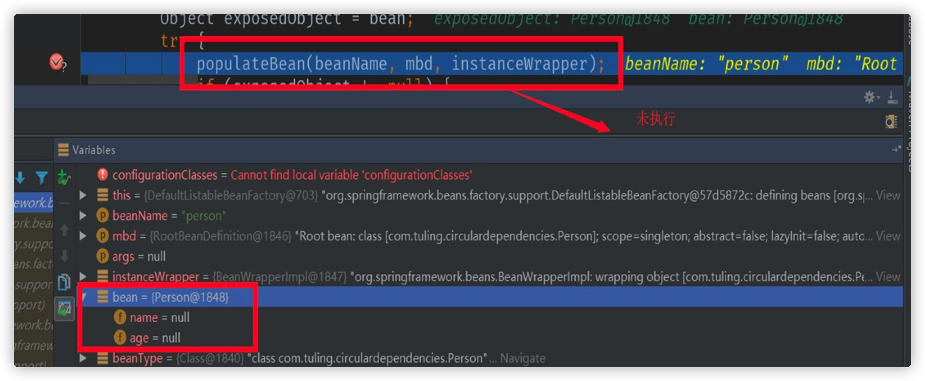Click the object icon of beanType
The image size is (925, 381).
(102, 358)
